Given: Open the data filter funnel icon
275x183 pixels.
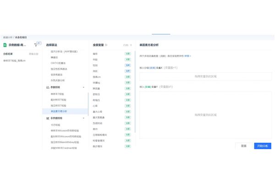Looking at the screenshot, I should 36,45.
